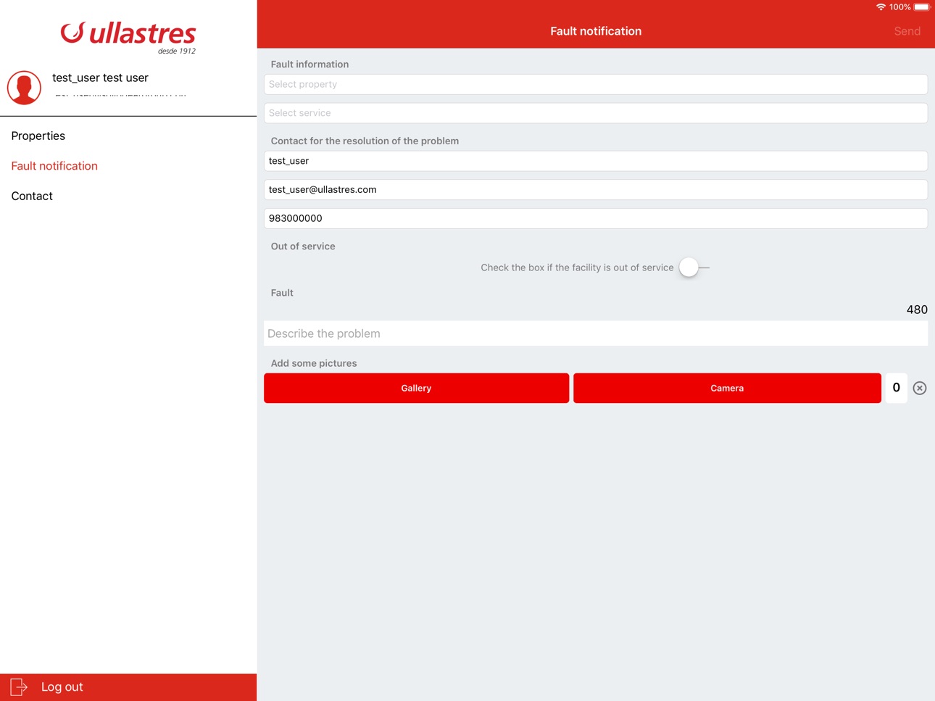Click the phone field 983000000

596,218
